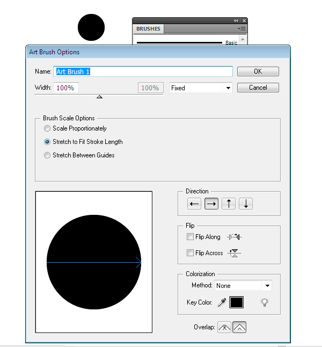Click the Brushes panel scroll up arrow
This screenshot has height=347, width=322.
click(x=243, y=39)
